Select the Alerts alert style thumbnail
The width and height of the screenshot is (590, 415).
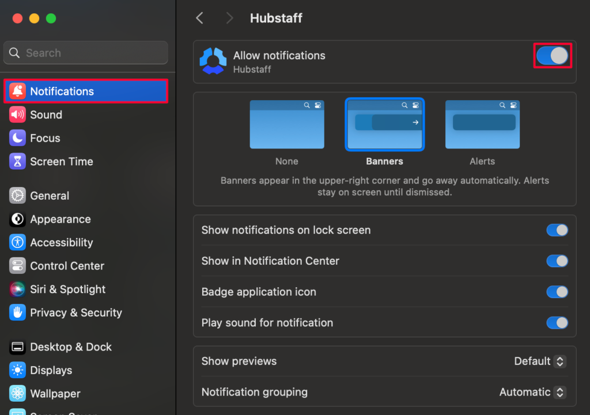(482, 124)
